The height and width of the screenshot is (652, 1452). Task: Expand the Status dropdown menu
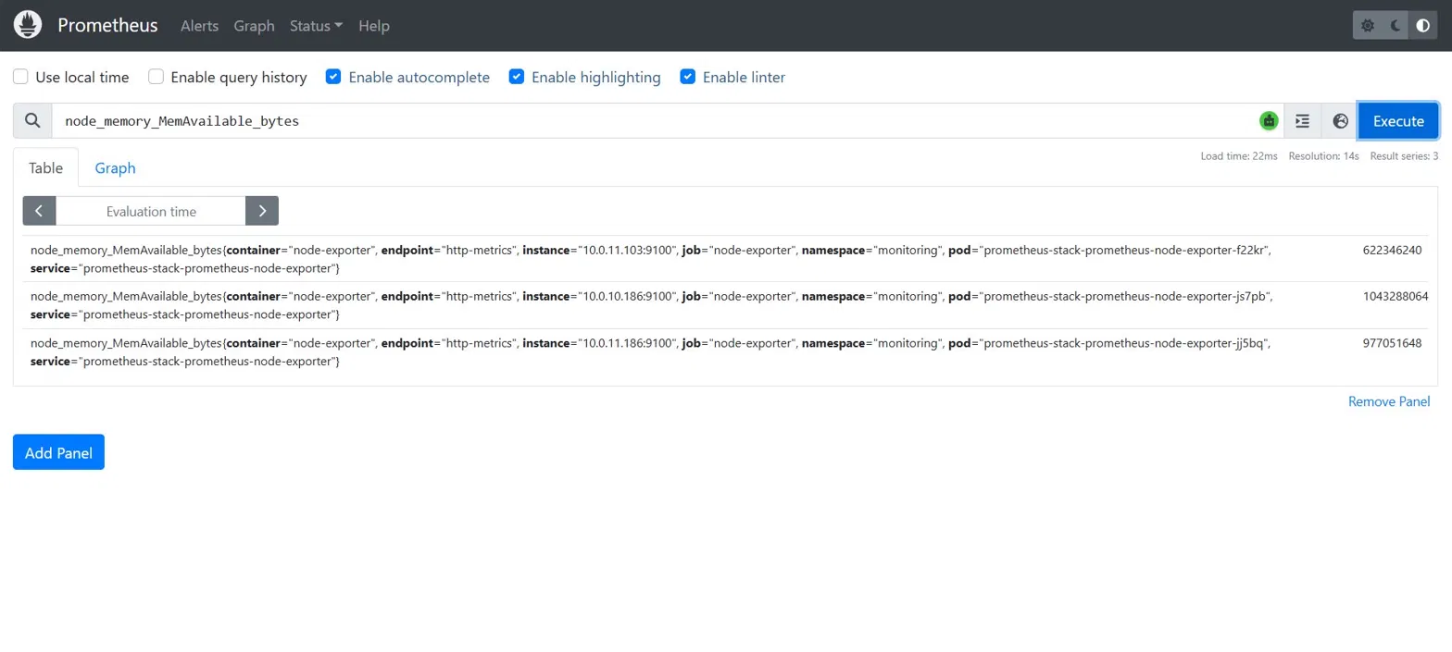coord(316,26)
